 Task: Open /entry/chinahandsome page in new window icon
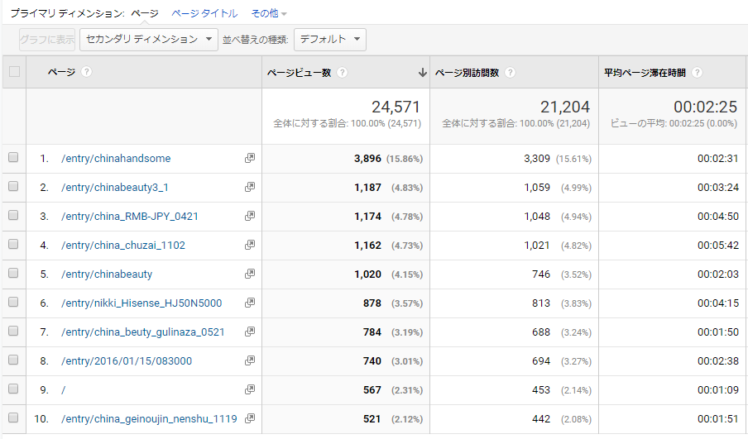(x=250, y=158)
